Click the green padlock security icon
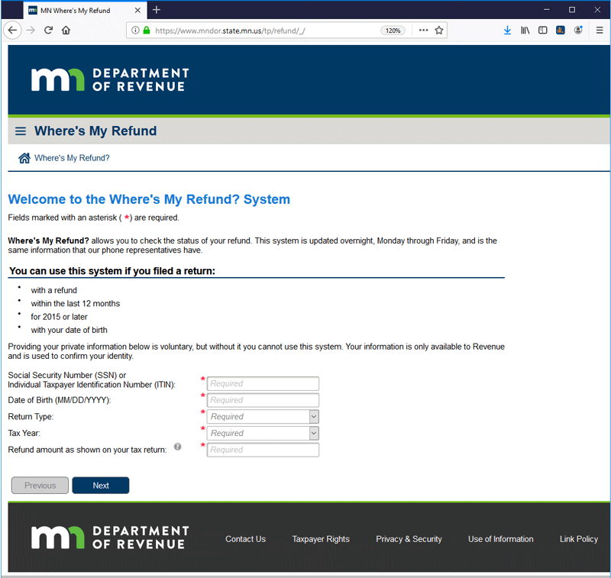Viewport: 611px width, 578px height. pyautogui.click(x=147, y=31)
